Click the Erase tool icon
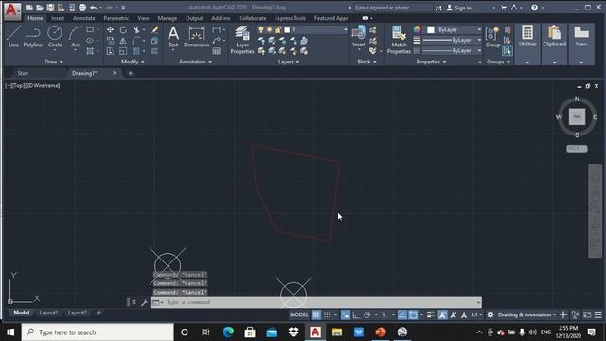Image resolution: width=606 pixels, height=341 pixels. click(x=154, y=29)
